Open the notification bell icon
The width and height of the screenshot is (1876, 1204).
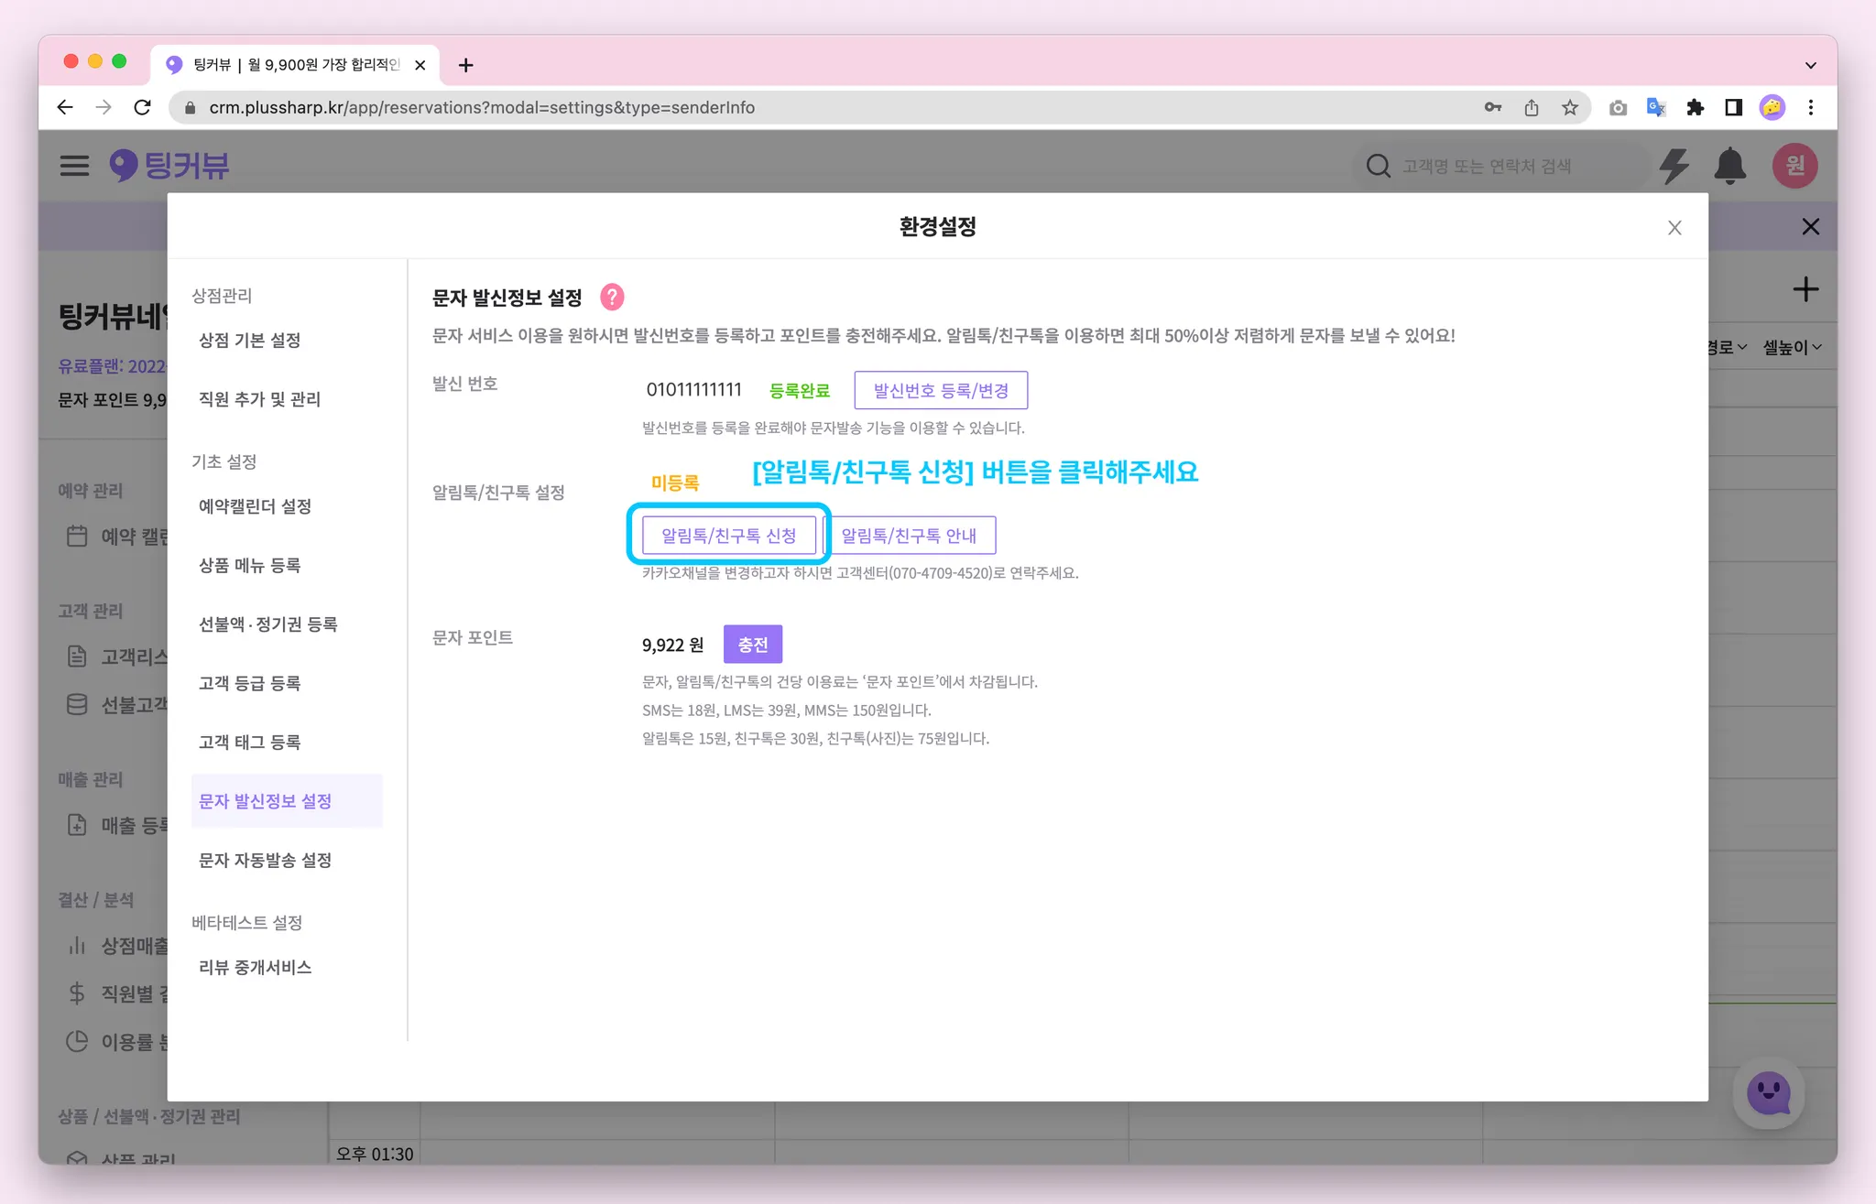pos(1729,166)
